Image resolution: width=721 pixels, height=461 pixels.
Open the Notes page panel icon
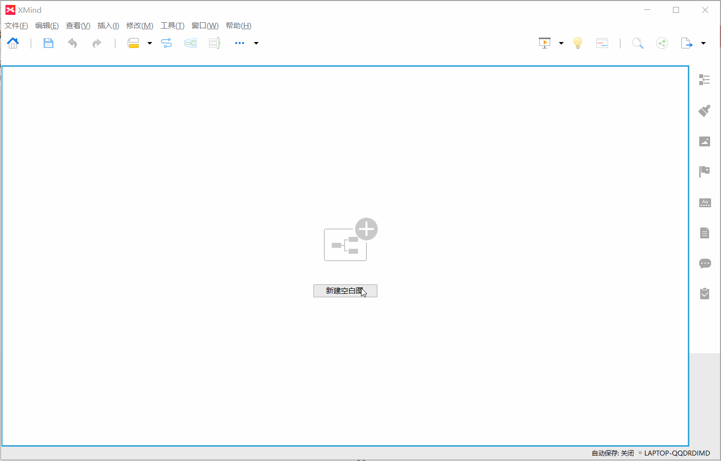[x=705, y=233]
